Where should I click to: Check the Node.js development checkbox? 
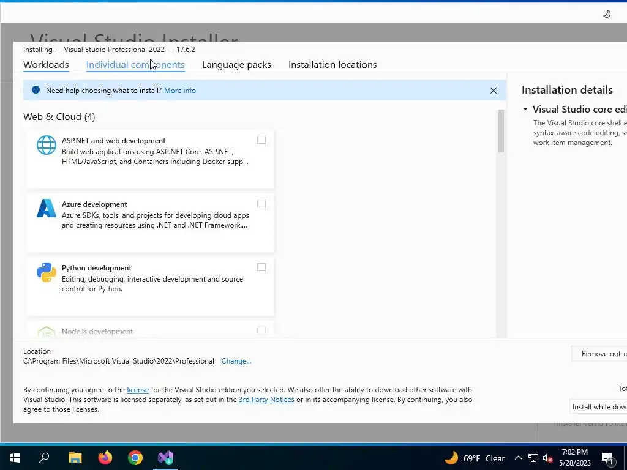[x=261, y=330]
